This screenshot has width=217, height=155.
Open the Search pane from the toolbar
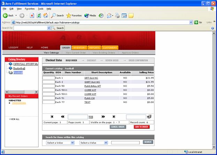tap(57, 15)
